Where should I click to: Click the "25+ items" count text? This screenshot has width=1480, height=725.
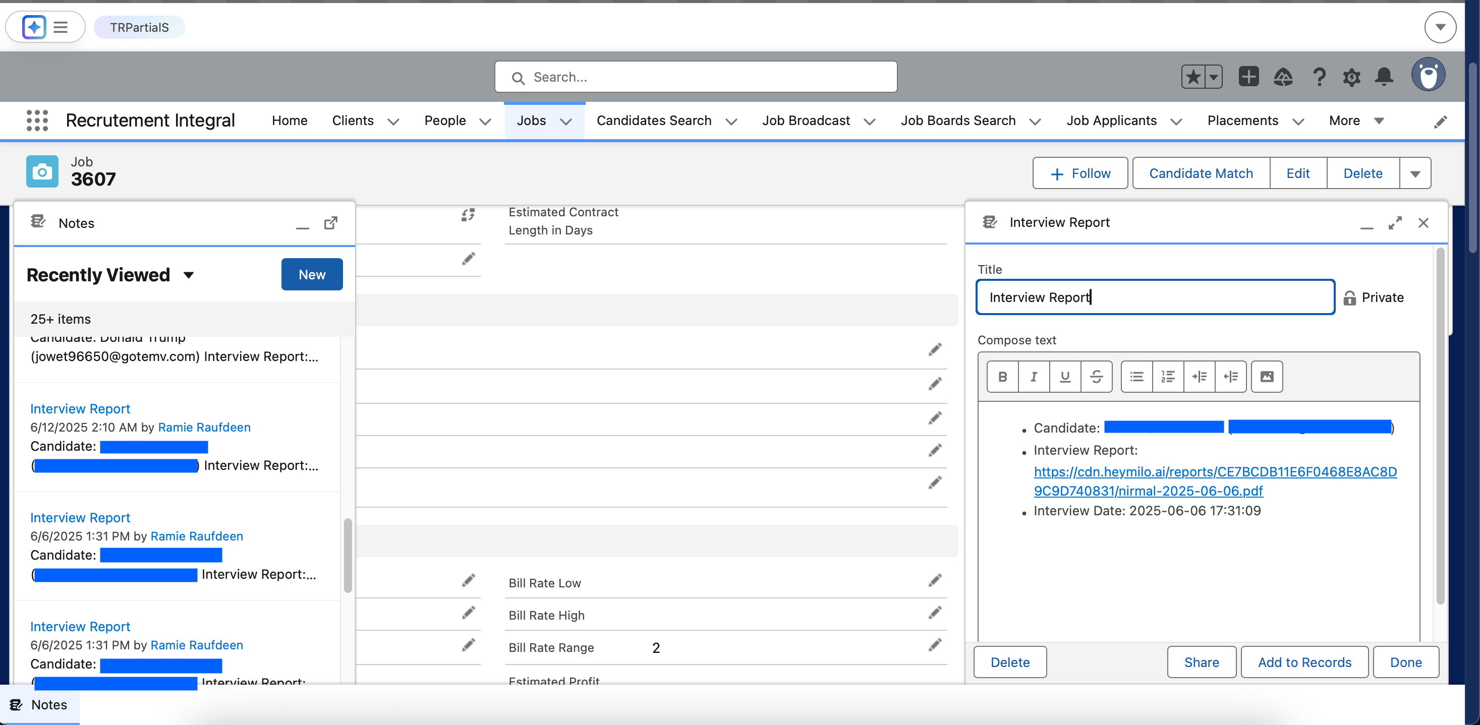point(61,319)
